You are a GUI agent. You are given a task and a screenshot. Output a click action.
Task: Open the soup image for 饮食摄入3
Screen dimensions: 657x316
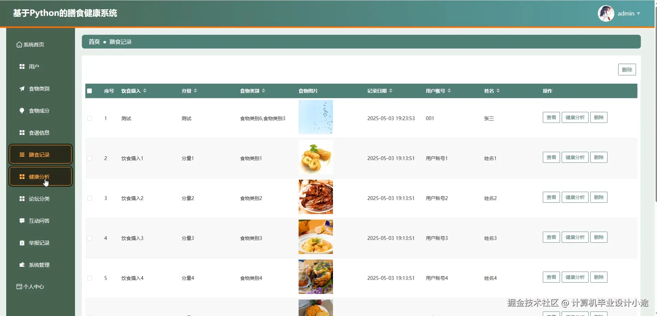click(316, 237)
